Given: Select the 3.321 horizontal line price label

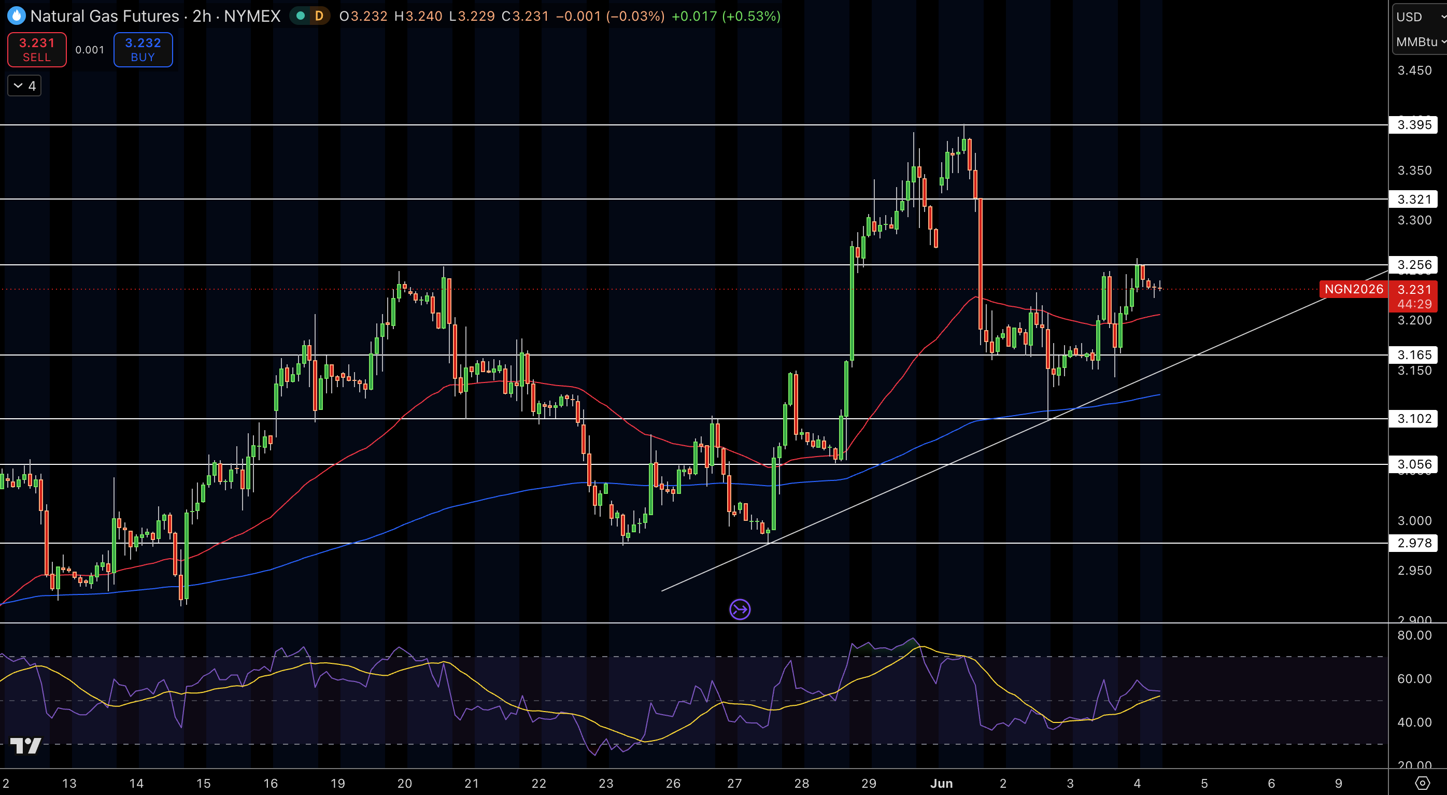Looking at the screenshot, I should (1413, 199).
